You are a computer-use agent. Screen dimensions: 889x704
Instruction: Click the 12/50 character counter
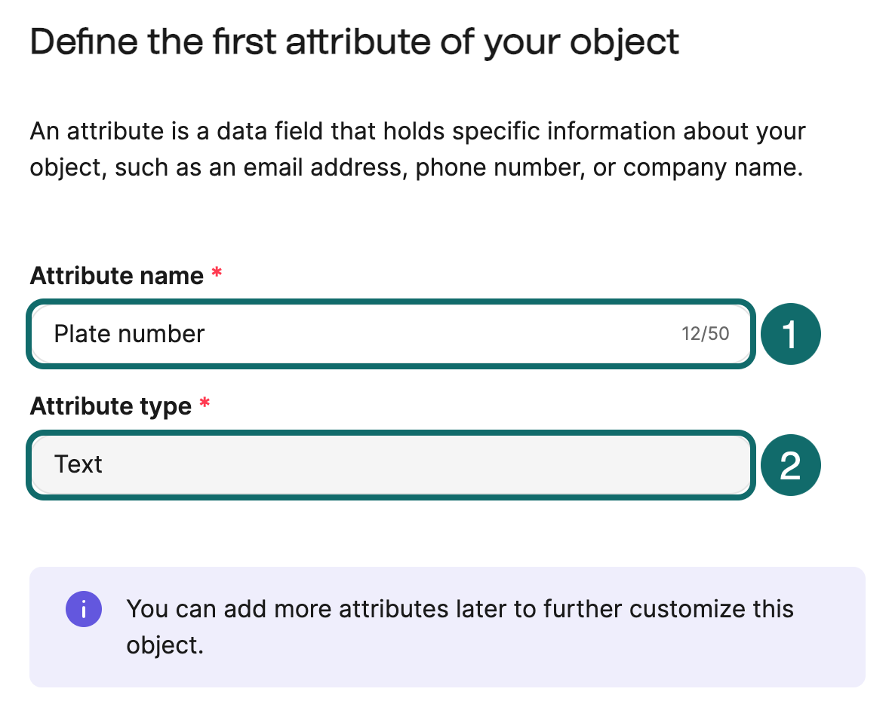coord(707,333)
